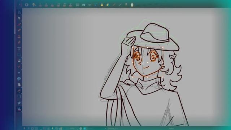
Task: Click the grey circle icon in bottom bar
Action: point(80,129)
